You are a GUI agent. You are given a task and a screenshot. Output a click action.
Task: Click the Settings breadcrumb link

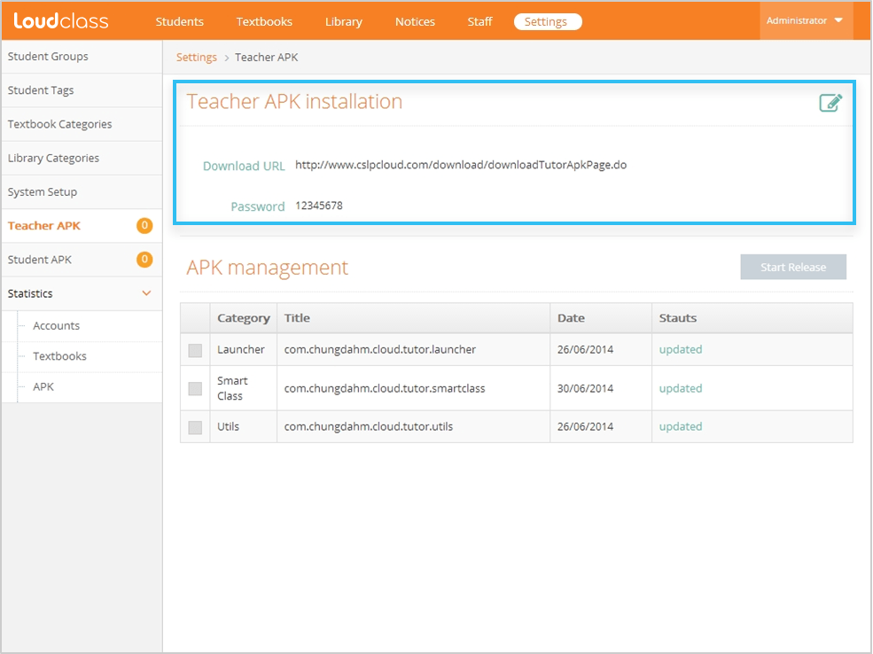(x=197, y=58)
